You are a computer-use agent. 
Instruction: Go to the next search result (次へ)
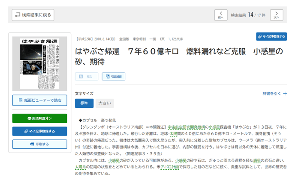click(x=277, y=15)
